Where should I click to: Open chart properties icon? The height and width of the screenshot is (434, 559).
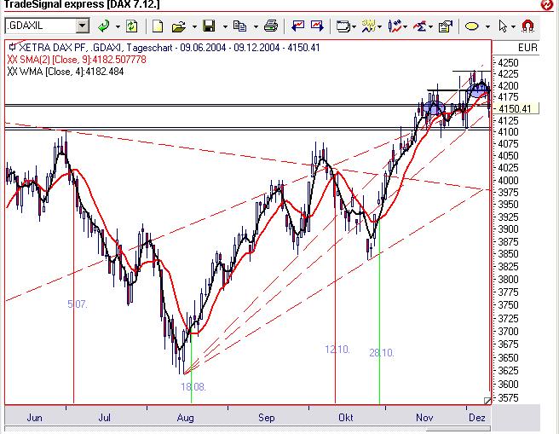click(446, 26)
